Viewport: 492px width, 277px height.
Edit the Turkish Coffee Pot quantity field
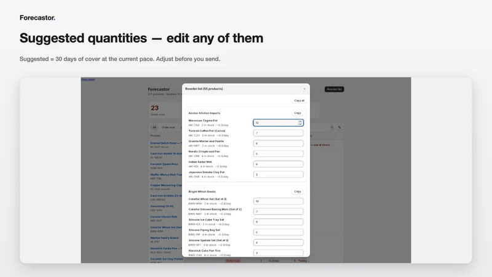pos(279,133)
